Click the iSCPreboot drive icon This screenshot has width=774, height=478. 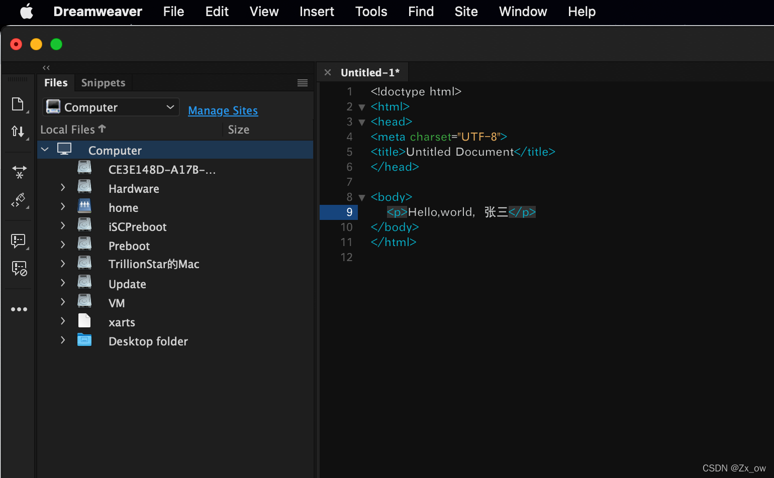84,225
